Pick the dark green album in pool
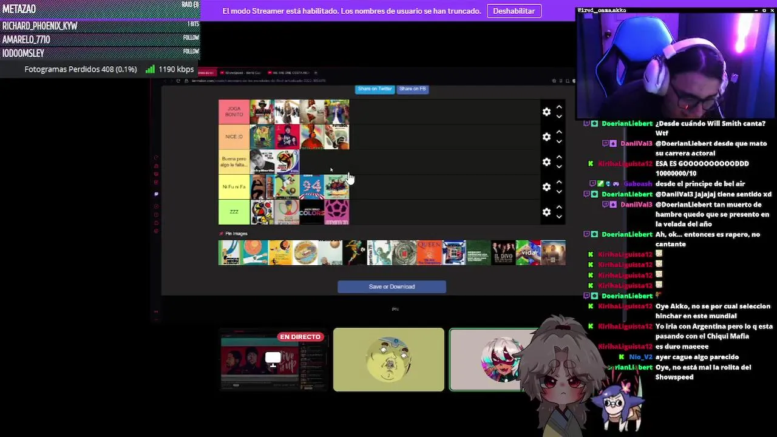 pos(478,253)
